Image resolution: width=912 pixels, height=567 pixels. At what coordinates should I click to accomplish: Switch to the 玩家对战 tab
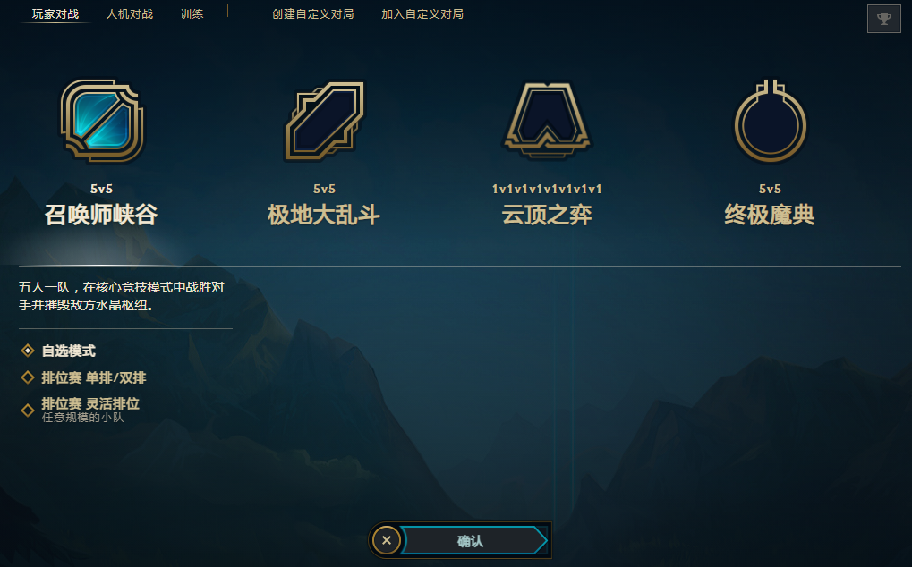coord(55,14)
